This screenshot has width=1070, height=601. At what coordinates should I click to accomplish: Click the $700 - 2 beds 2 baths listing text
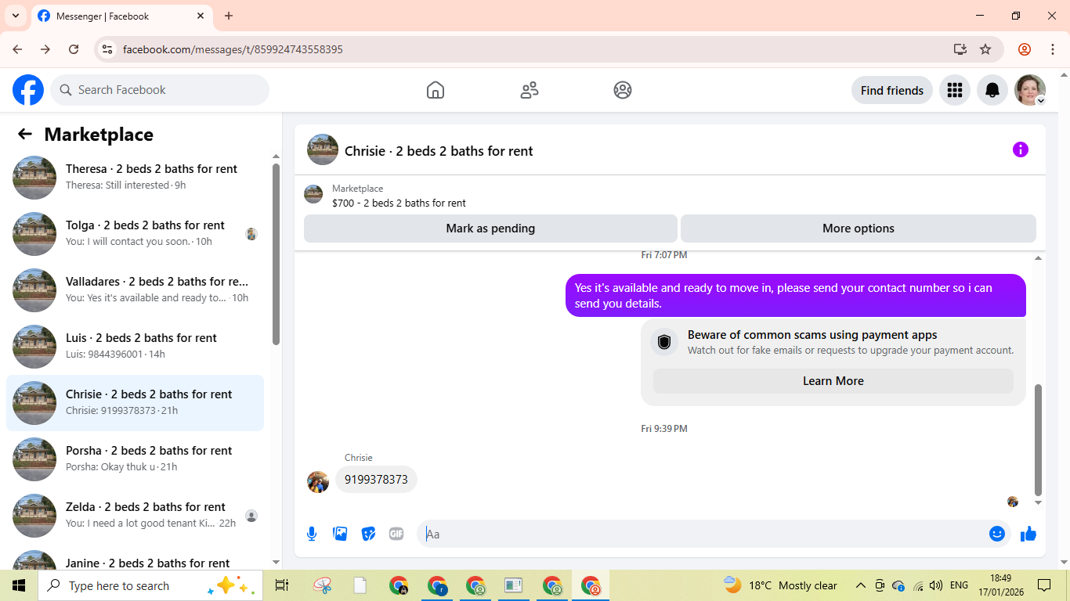point(399,203)
